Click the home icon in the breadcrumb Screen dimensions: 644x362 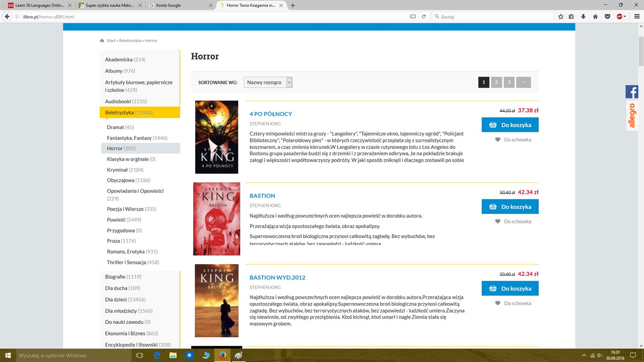(x=102, y=41)
